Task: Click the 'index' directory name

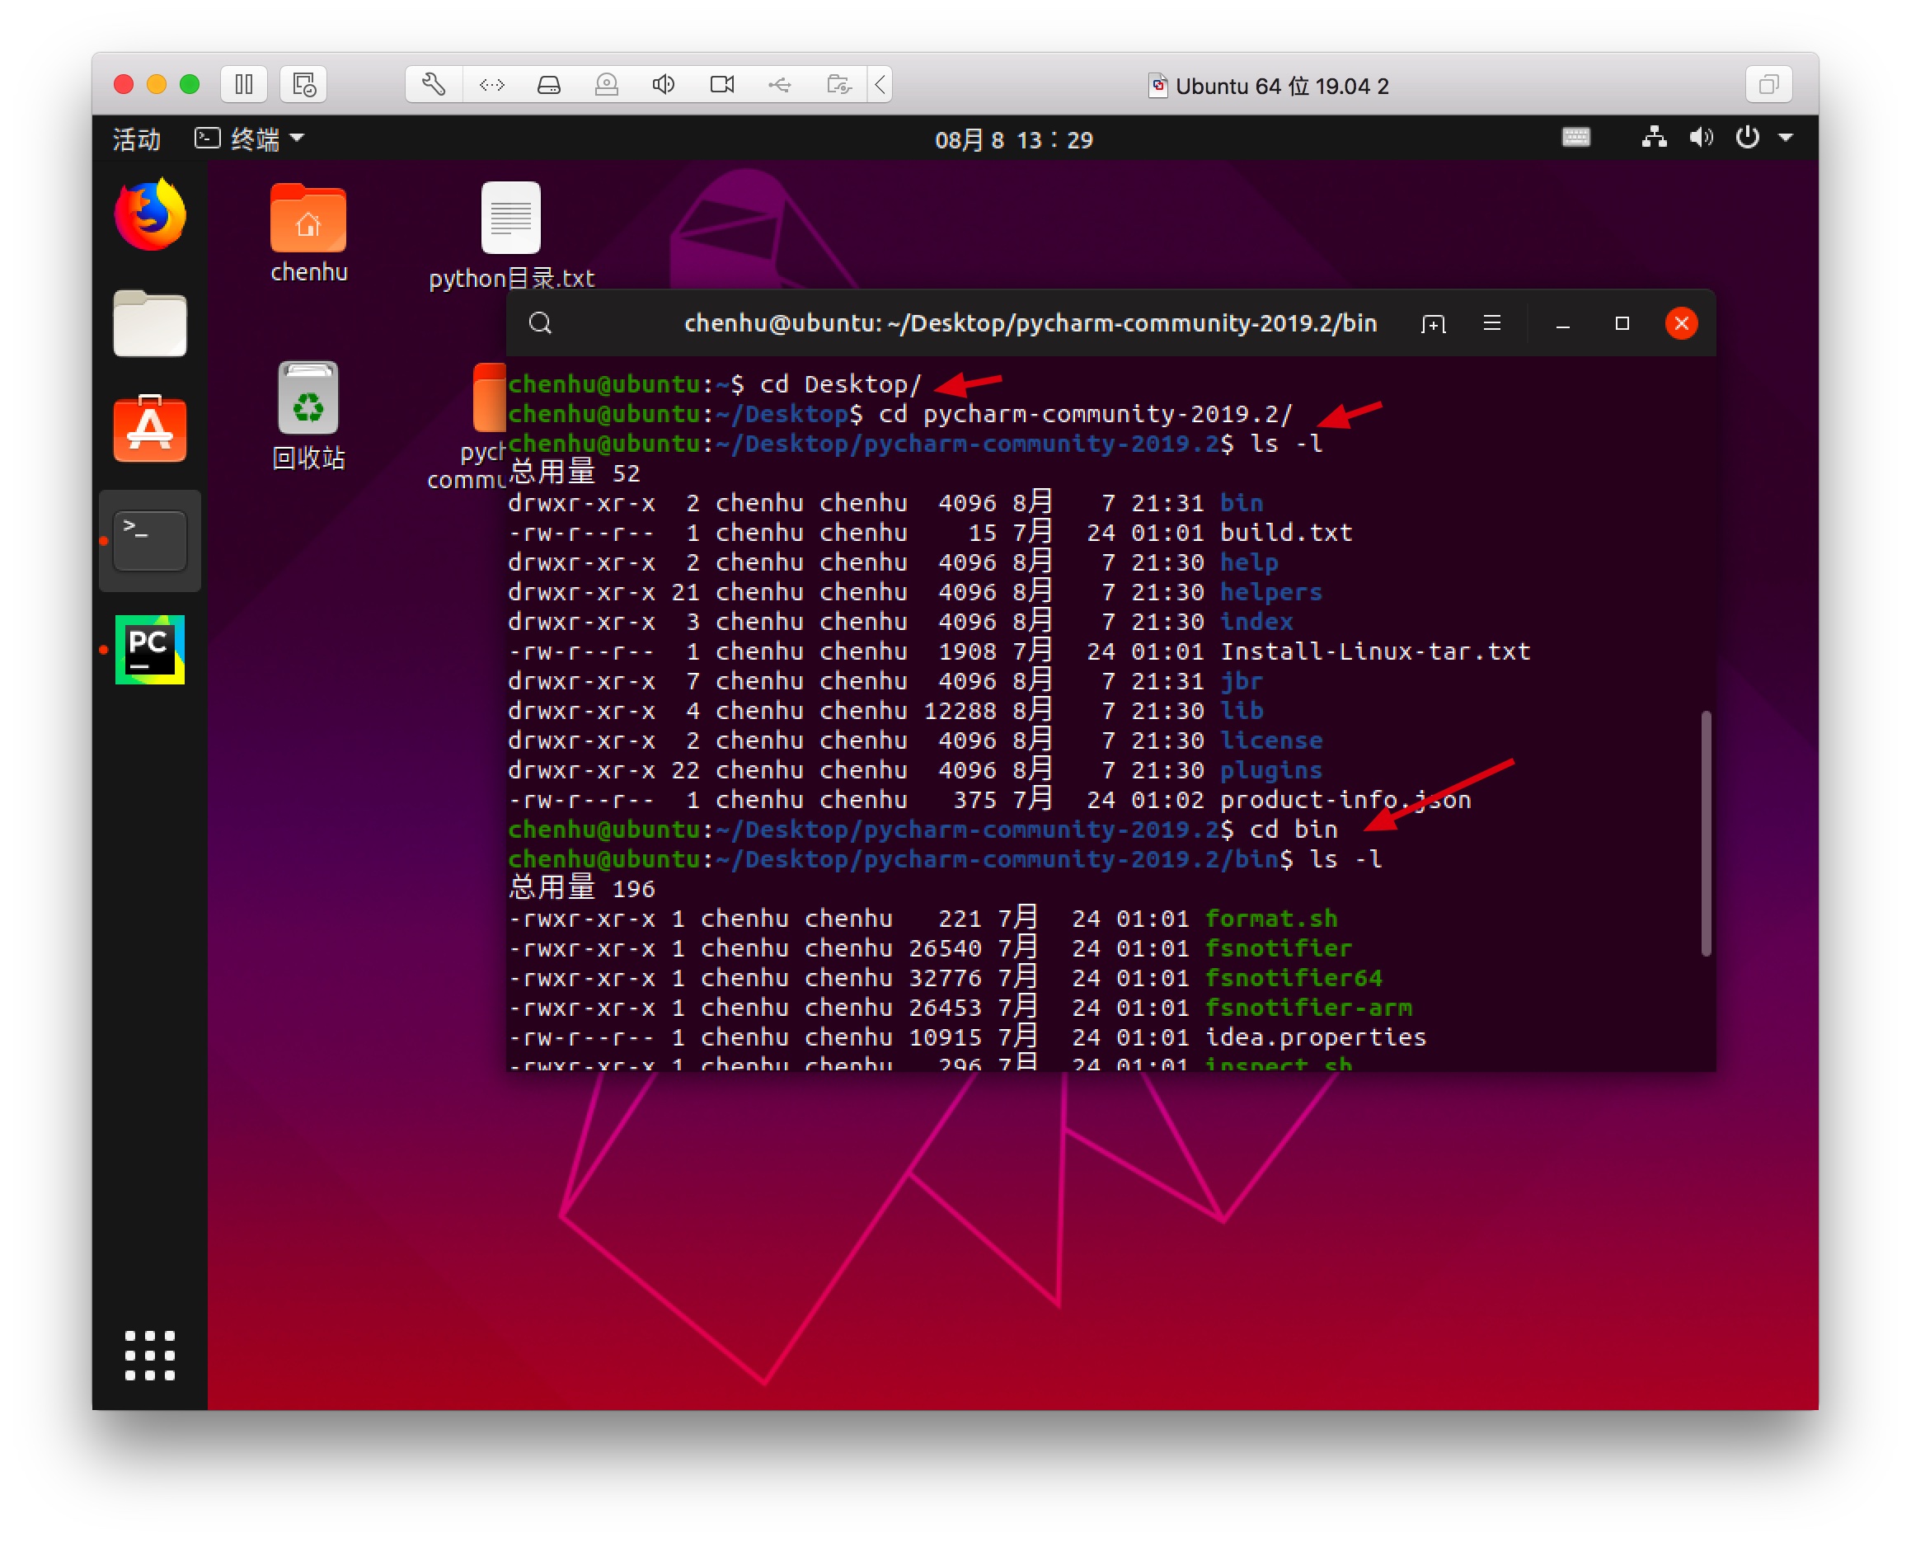Action: tap(1256, 622)
